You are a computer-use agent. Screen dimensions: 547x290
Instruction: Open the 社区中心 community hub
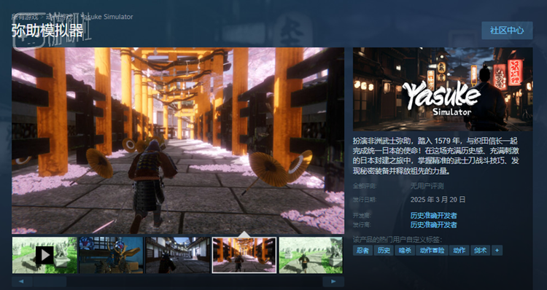(x=507, y=31)
